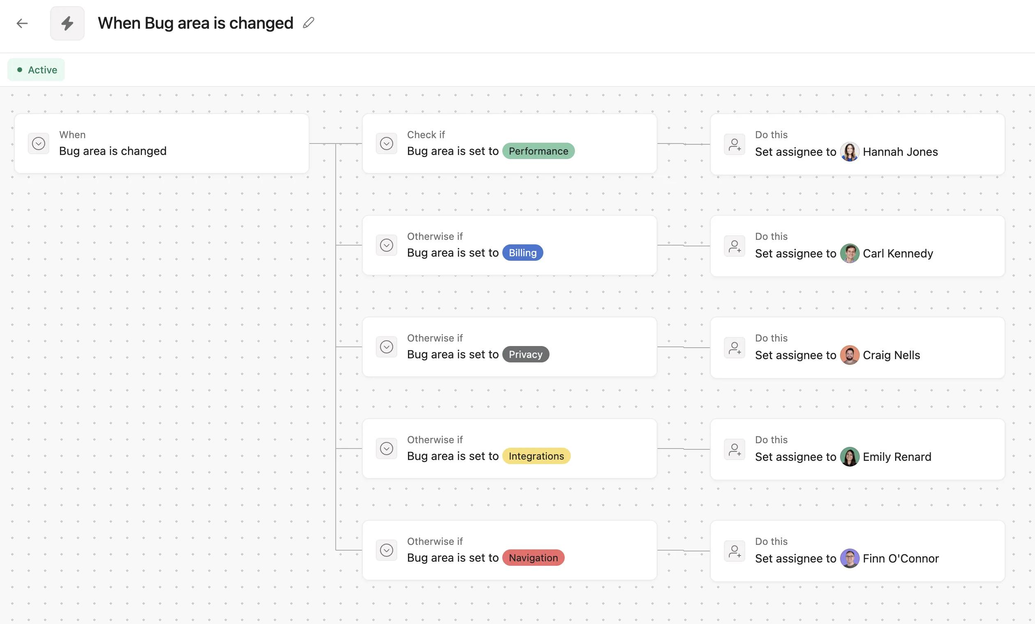Select the red Navigation label chip

click(533, 558)
